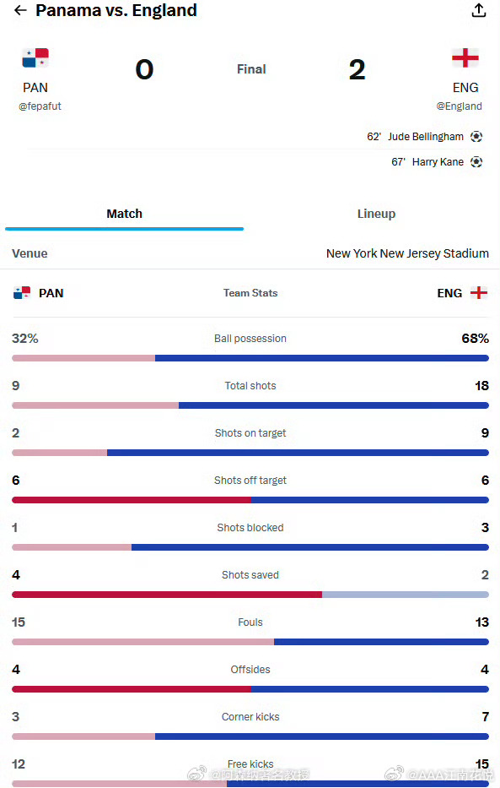
Task: Click the 62' Jude Bellingham goal entry
Action: pos(424,137)
